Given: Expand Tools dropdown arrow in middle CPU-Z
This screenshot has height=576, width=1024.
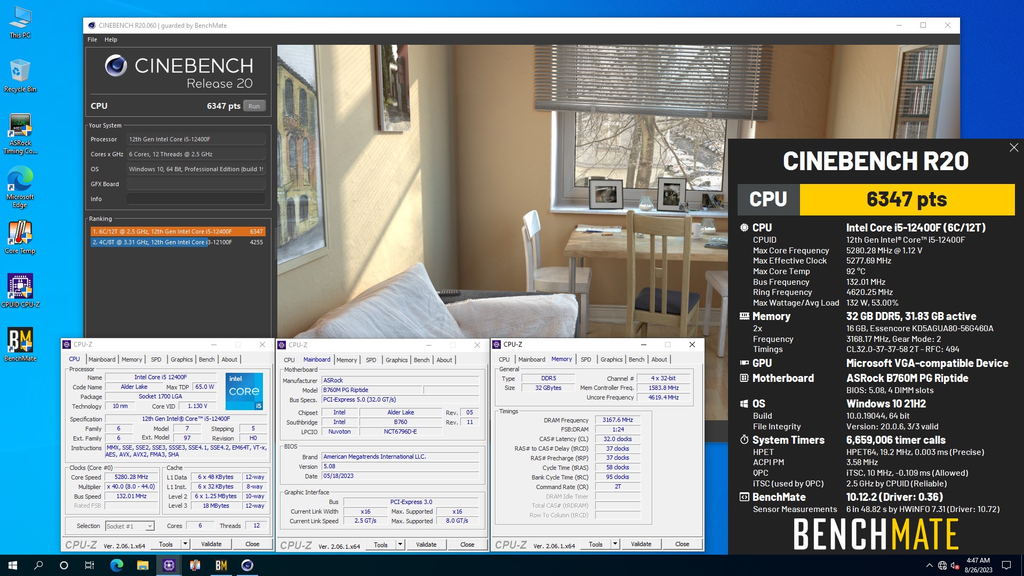Looking at the screenshot, I should tap(400, 545).
